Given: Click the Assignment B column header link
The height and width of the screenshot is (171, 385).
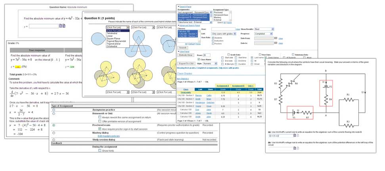Looking at the screenshot, I should click(x=238, y=86).
